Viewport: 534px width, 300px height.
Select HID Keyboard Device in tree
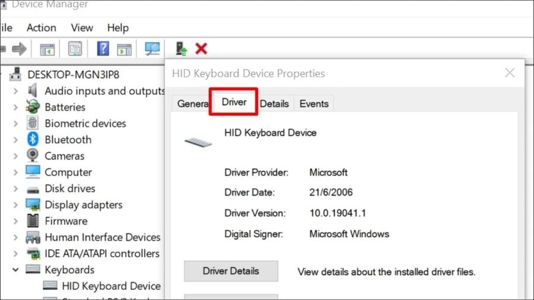click(111, 286)
